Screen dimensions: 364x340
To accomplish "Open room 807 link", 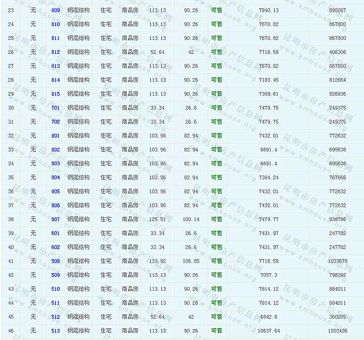I will point(56,219).
